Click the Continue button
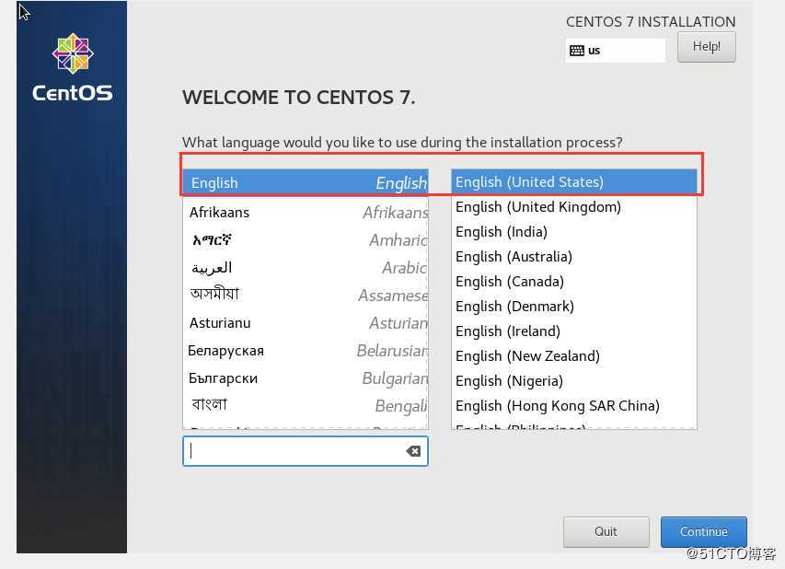Viewport: 785px width, 569px height. coord(703,531)
